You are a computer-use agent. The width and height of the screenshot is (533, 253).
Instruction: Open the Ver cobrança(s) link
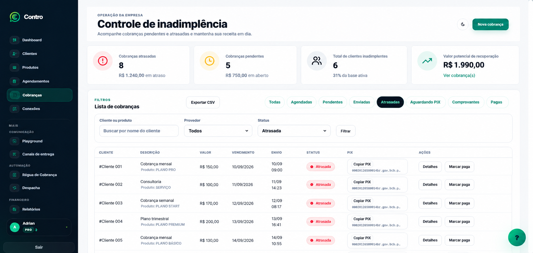click(x=459, y=76)
